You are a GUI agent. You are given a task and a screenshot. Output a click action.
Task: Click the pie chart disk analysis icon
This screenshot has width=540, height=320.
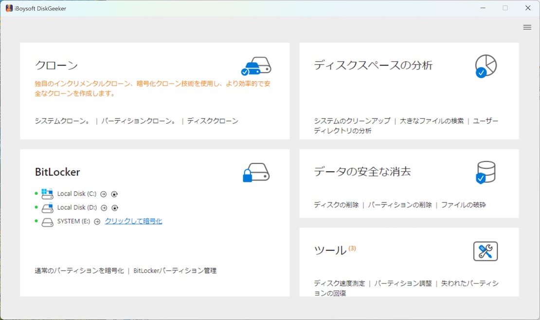486,66
